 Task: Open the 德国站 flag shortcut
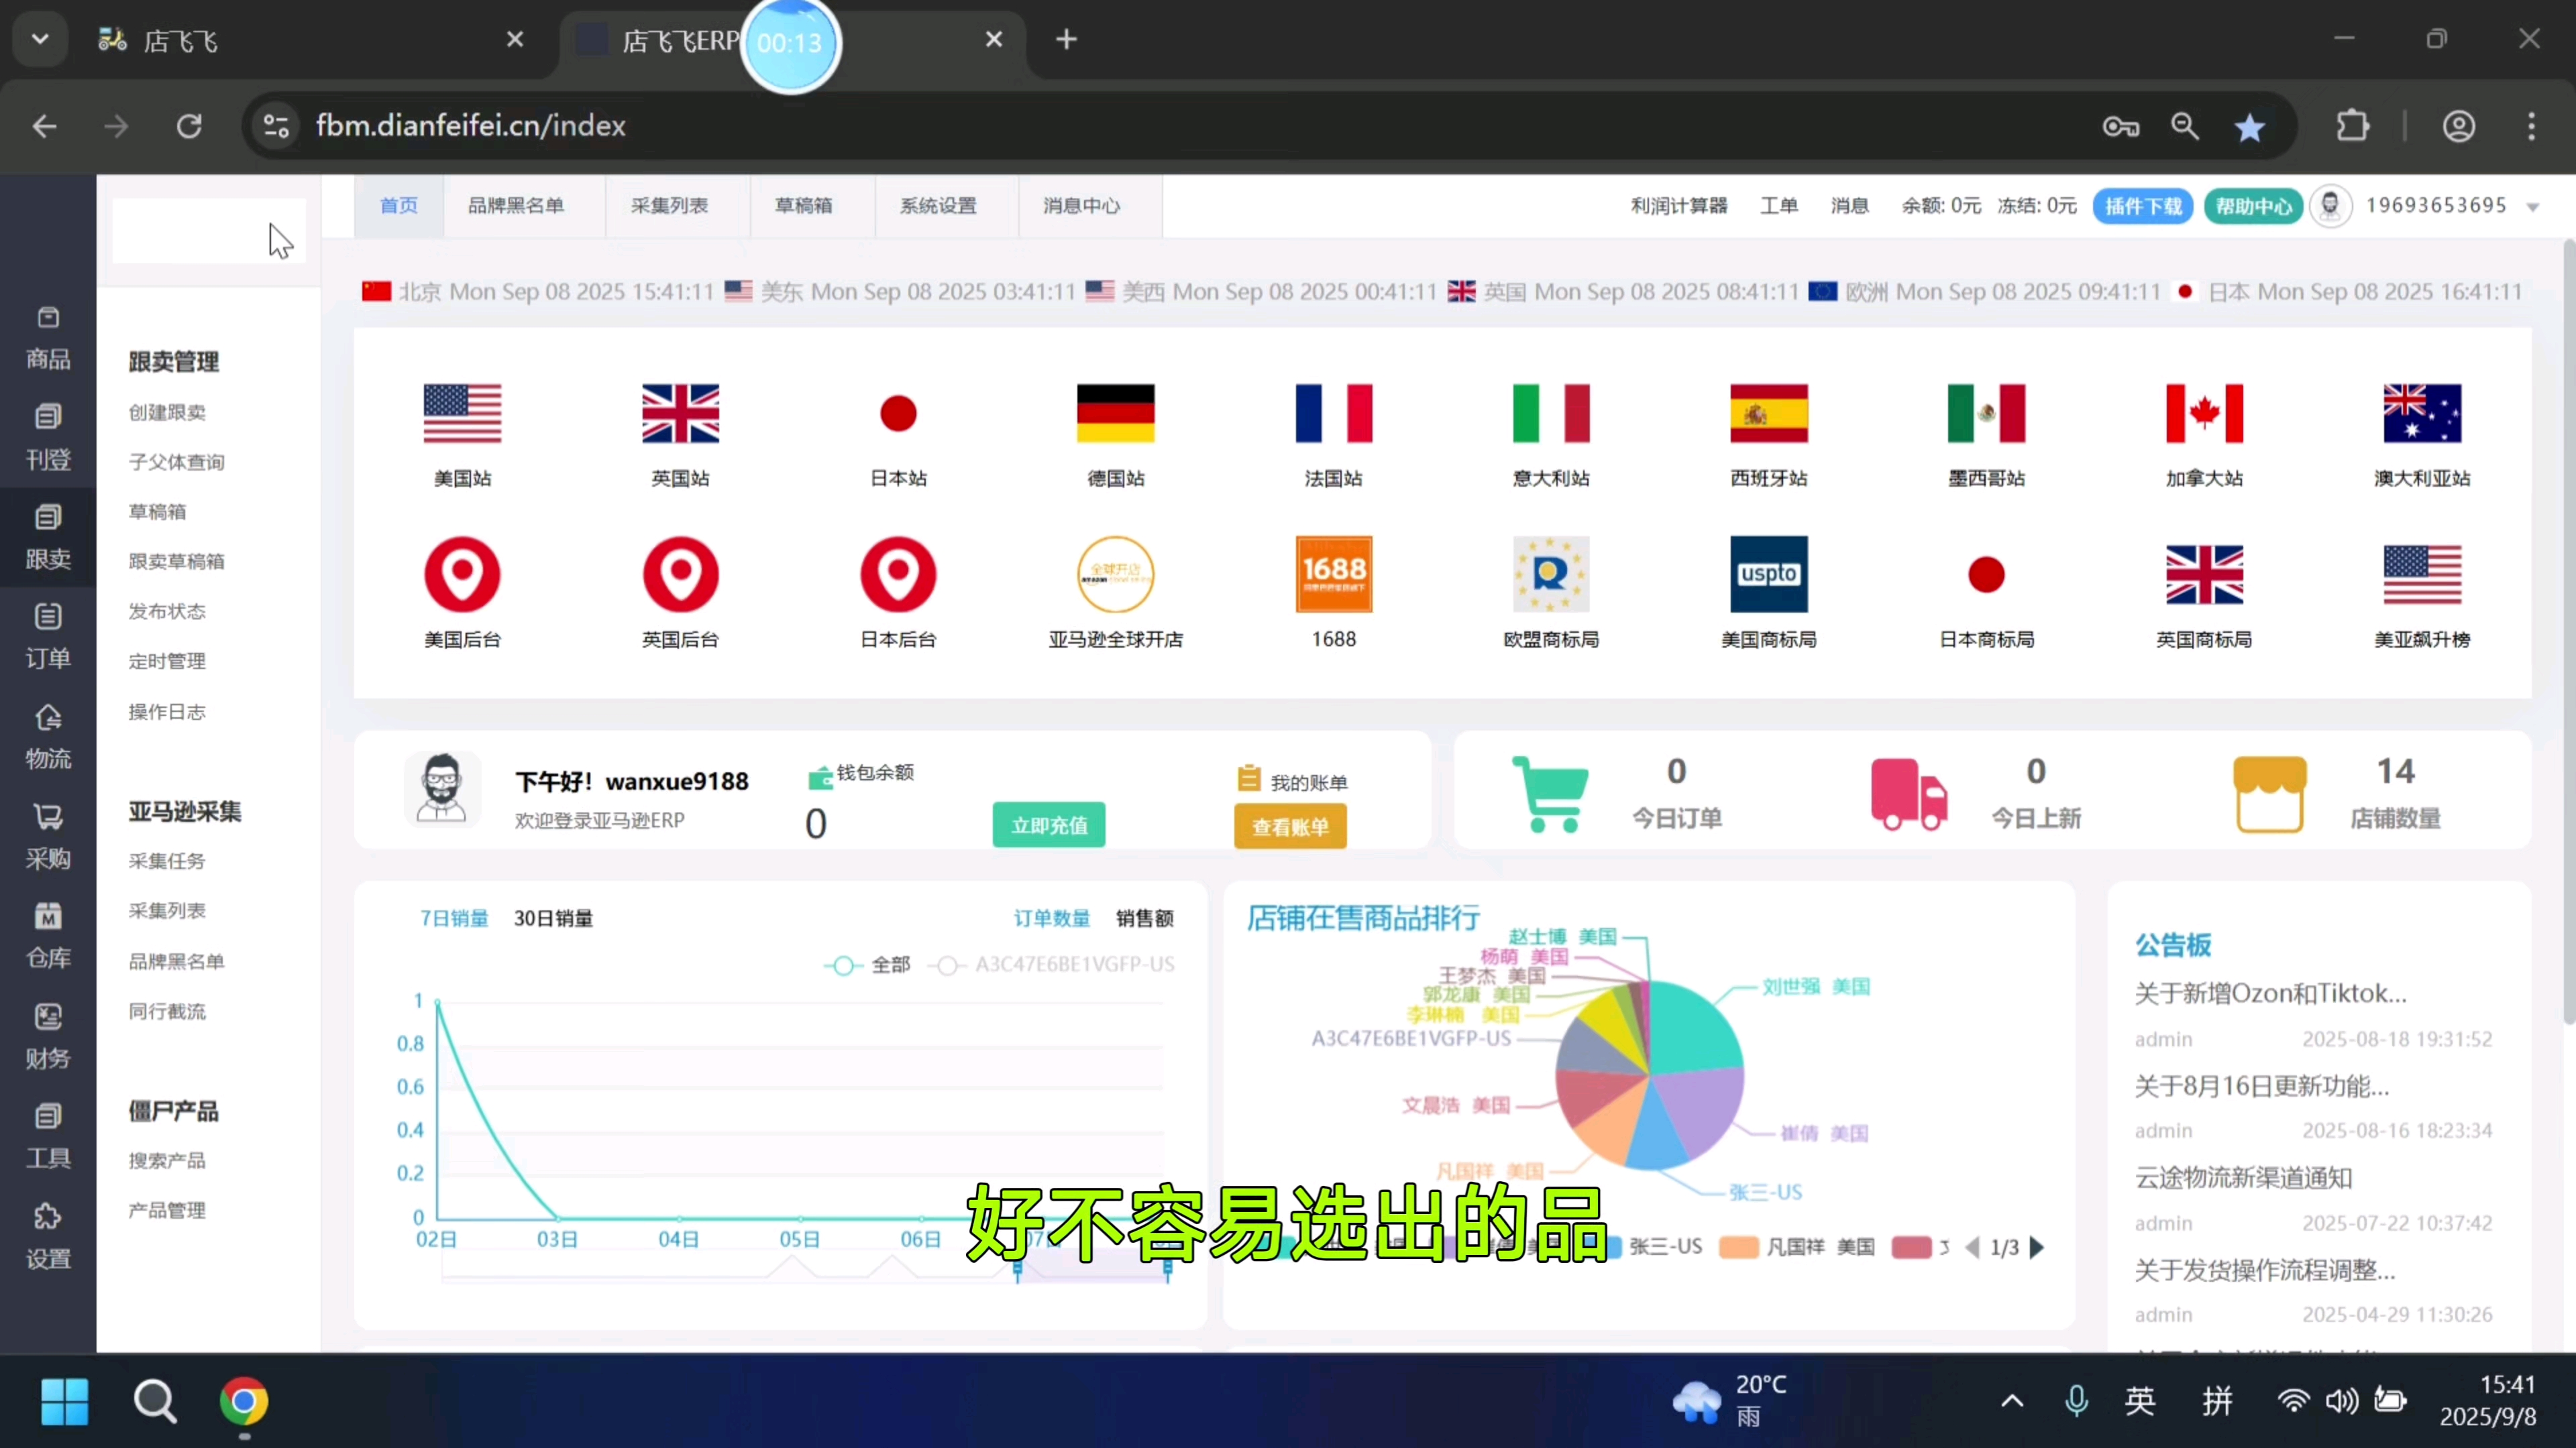[1116, 413]
